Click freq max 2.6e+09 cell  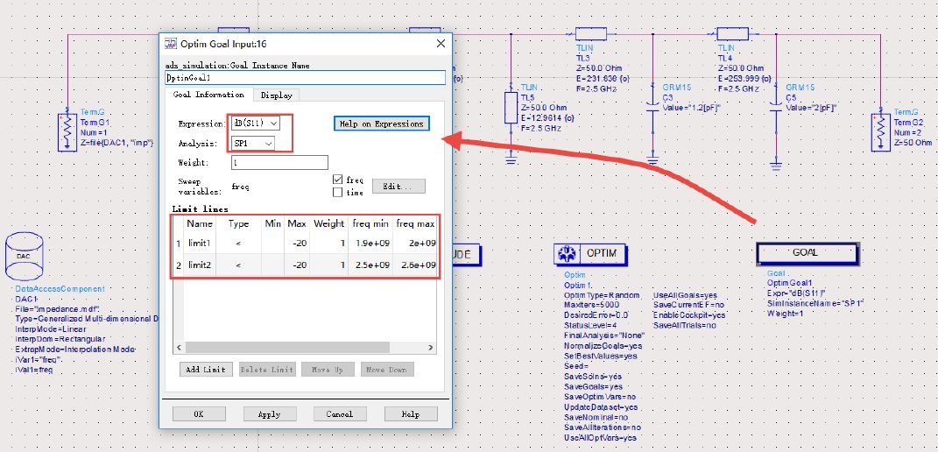click(415, 265)
